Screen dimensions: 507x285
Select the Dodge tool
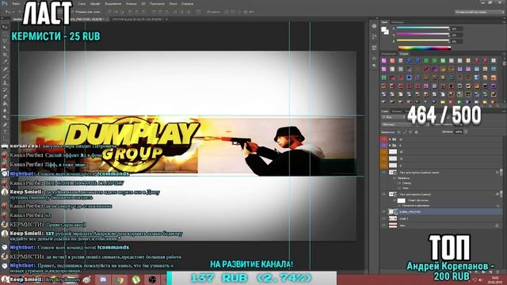[x=5, y=118]
